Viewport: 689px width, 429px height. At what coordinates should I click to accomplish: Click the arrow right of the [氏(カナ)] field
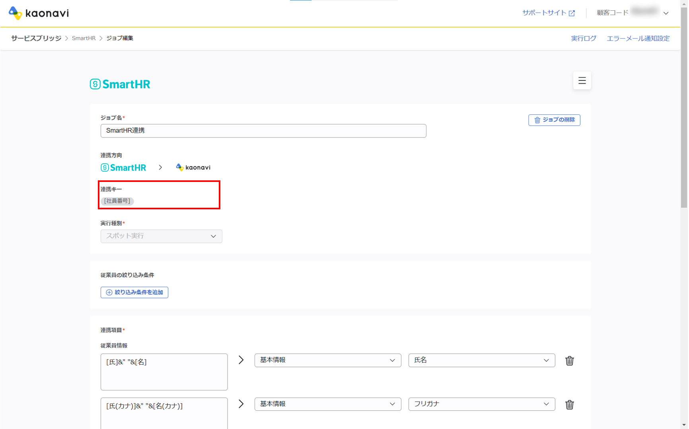pyautogui.click(x=241, y=404)
